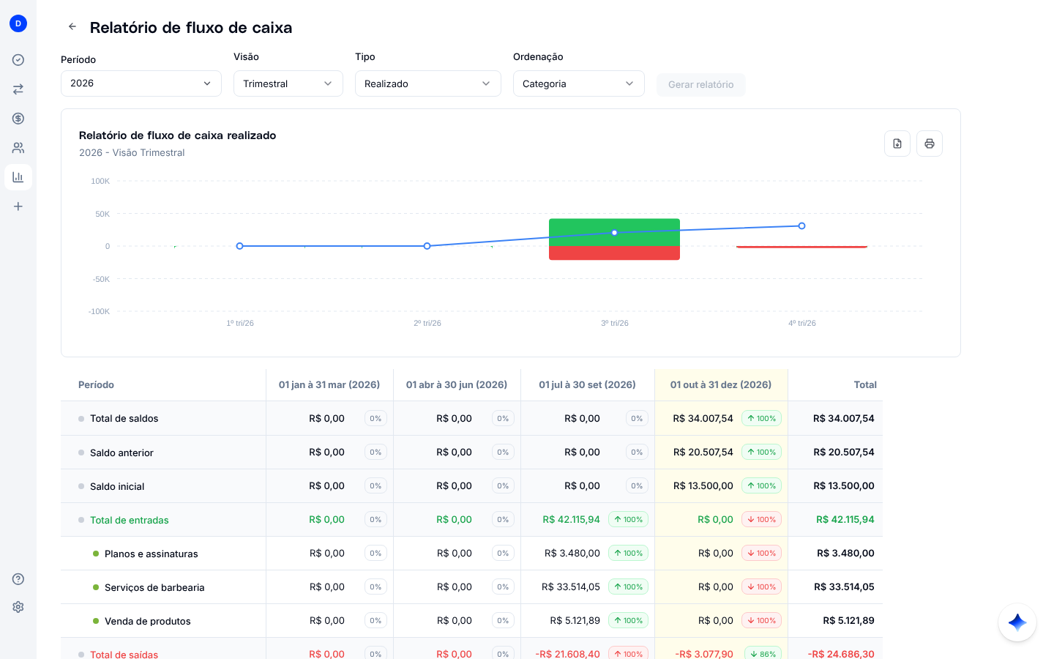This screenshot has height=659, width=1054.
Task: Click the red bar in the 3º trimestre chart
Action: click(615, 253)
